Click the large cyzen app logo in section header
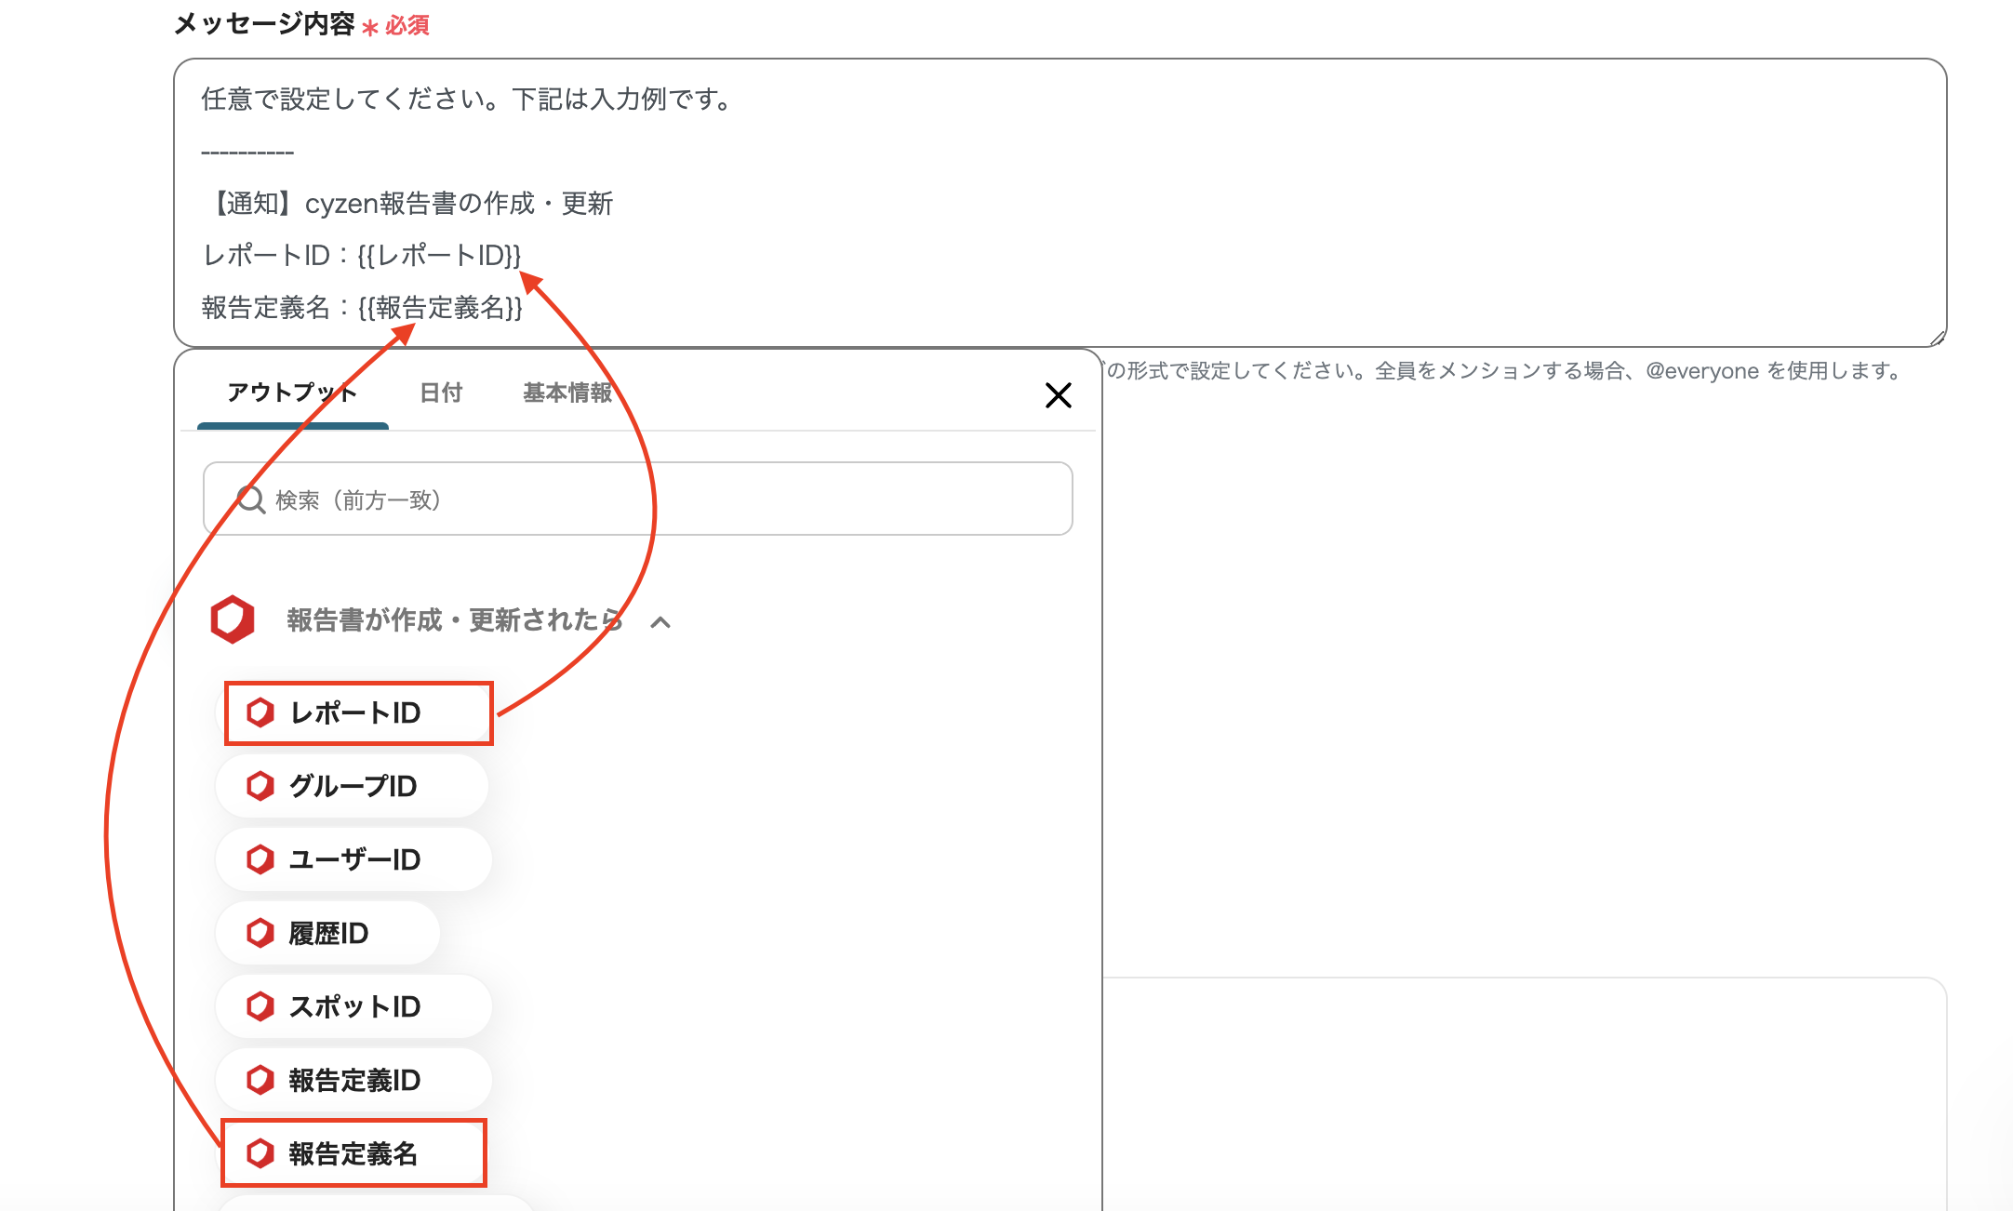Screen dimensions: 2013x1211 point(233,619)
